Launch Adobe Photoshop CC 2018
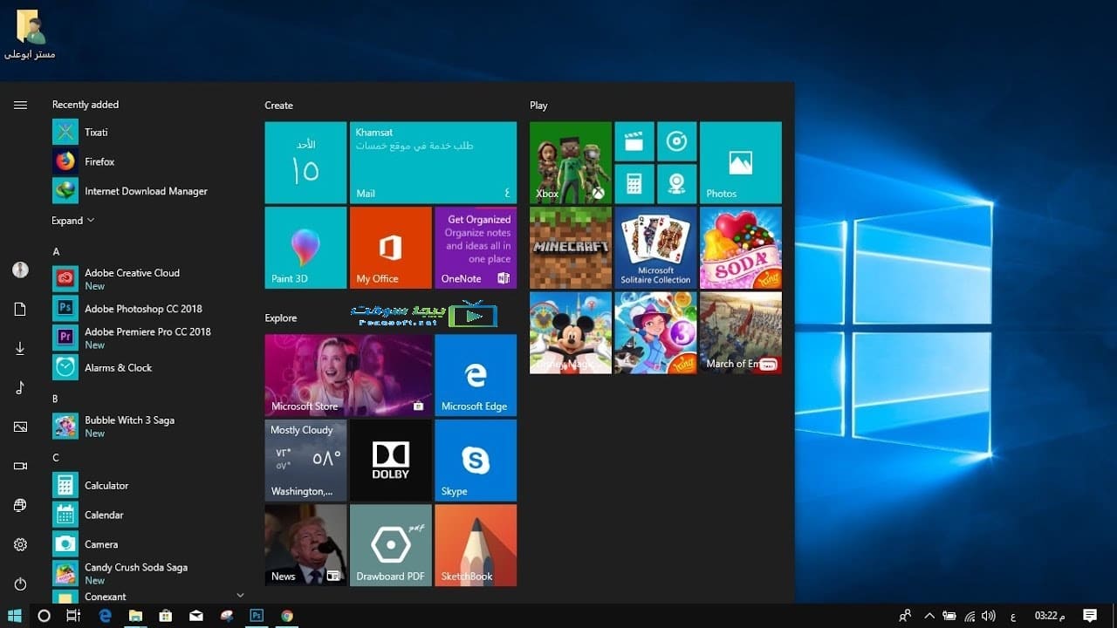 144,309
